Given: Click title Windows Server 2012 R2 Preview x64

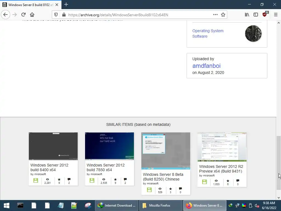Looking at the screenshot, I should click(x=221, y=169).
